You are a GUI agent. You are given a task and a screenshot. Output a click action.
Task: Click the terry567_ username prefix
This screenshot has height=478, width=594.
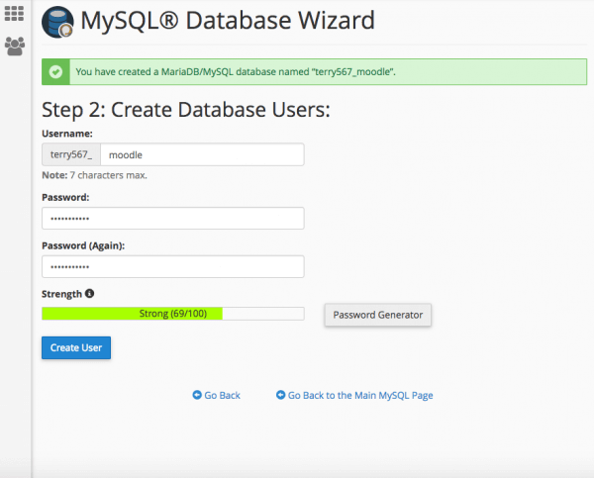point(71,154)
